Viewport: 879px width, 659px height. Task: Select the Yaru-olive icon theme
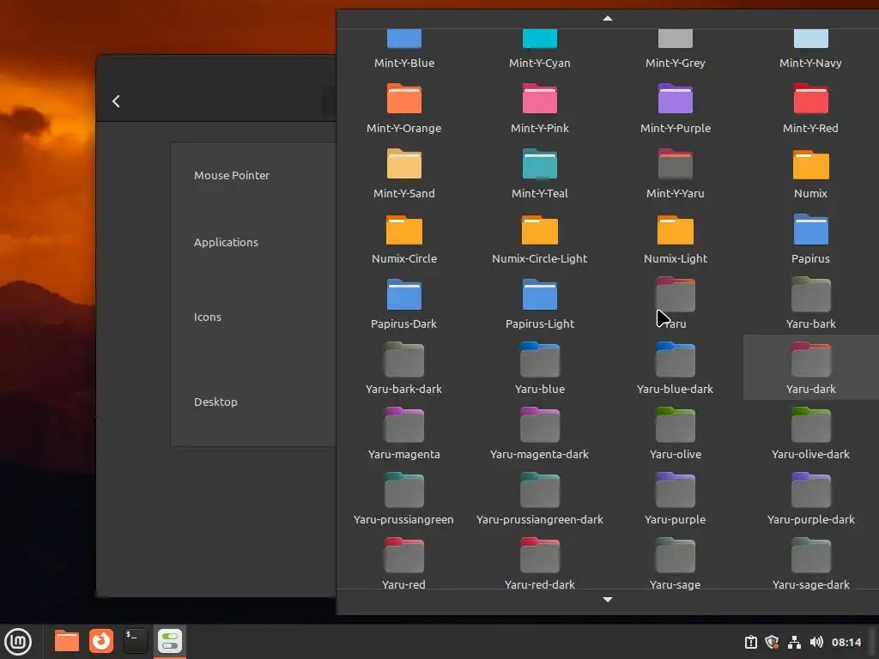[x=675, y=433]
